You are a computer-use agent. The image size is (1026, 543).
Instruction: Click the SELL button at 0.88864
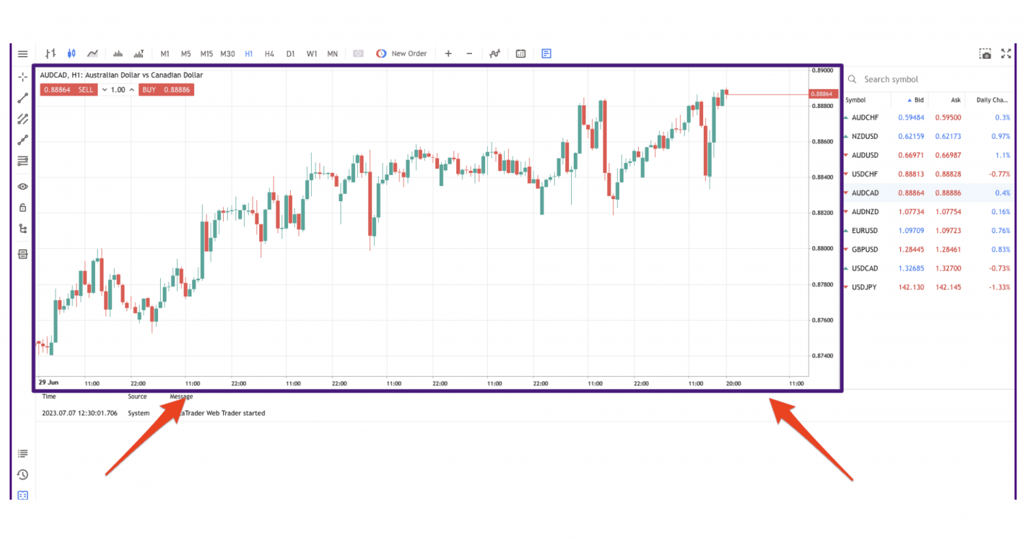click(x=68, y=89)
